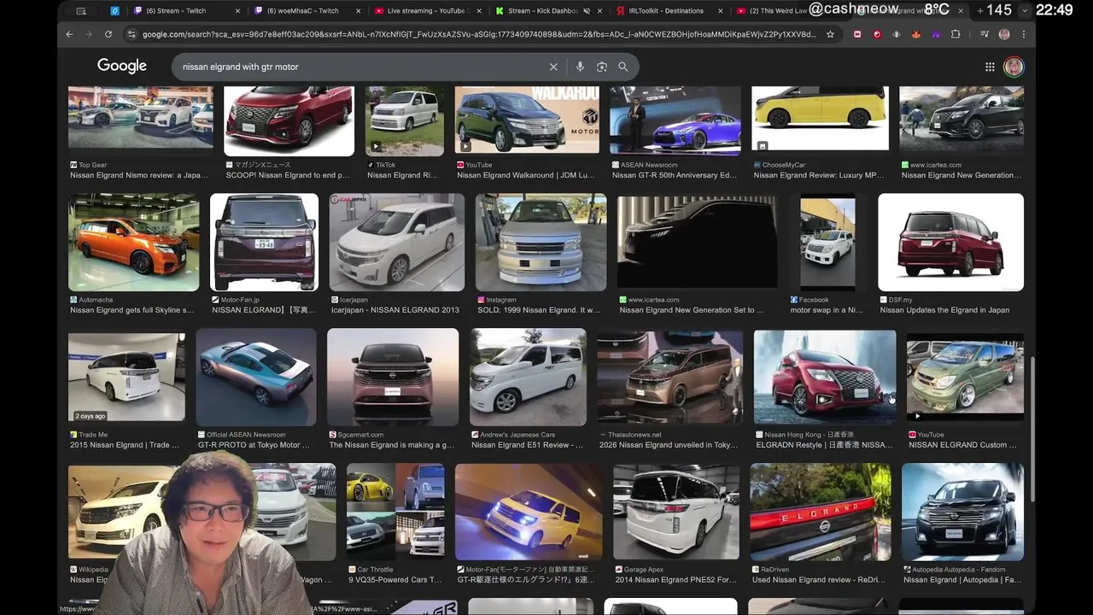Mute the Kick Dashboard tab audio icon
Image resolution: width=1093 pixels, height=615 pixels.
(x=587, y=11)
